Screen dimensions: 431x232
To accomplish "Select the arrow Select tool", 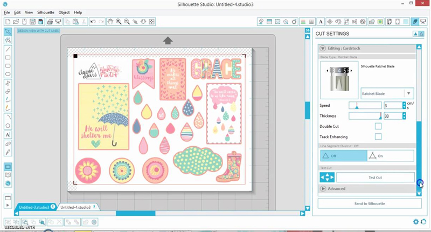I will coord(8,32).
